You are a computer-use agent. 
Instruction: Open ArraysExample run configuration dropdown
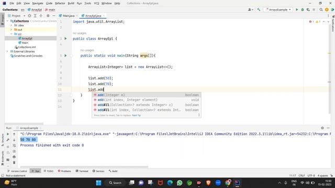pos(278,9)
